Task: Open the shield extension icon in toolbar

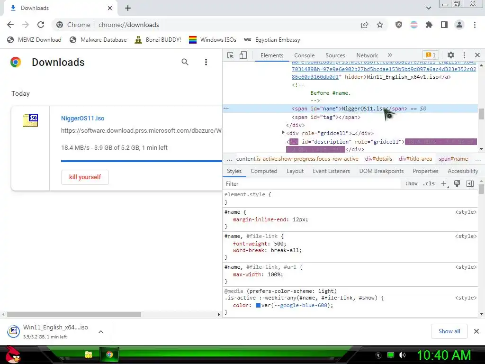Action: coord(399,25)
